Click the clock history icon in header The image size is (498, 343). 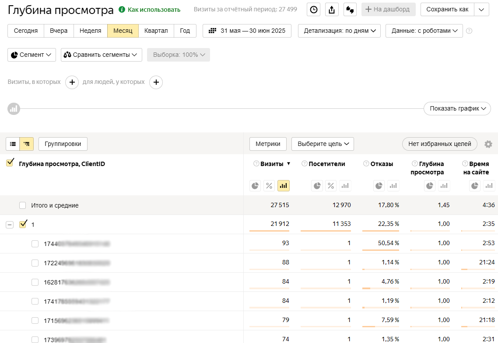313,10
